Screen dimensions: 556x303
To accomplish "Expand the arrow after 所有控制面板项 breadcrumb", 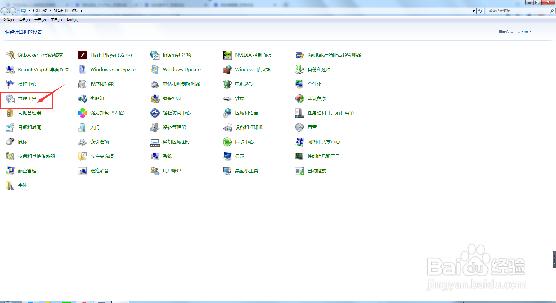I will click(x=82, y=11).
